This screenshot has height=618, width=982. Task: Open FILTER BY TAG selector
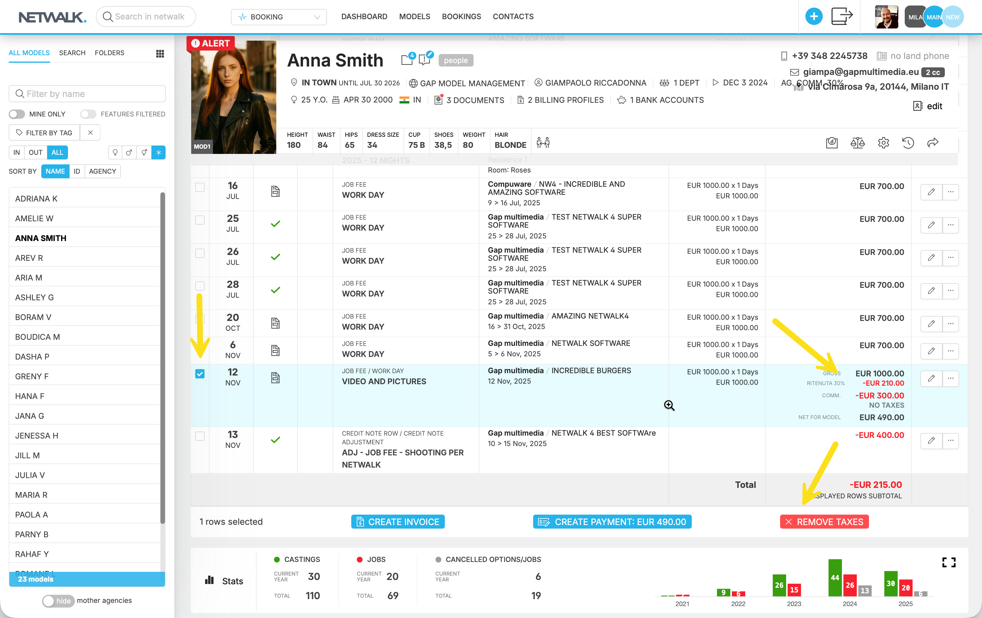pos(44,133)
